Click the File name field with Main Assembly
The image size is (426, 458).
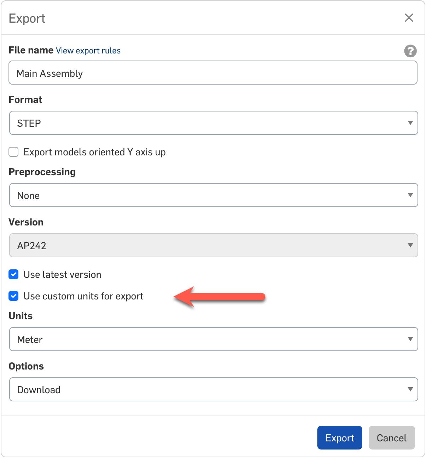212,73
